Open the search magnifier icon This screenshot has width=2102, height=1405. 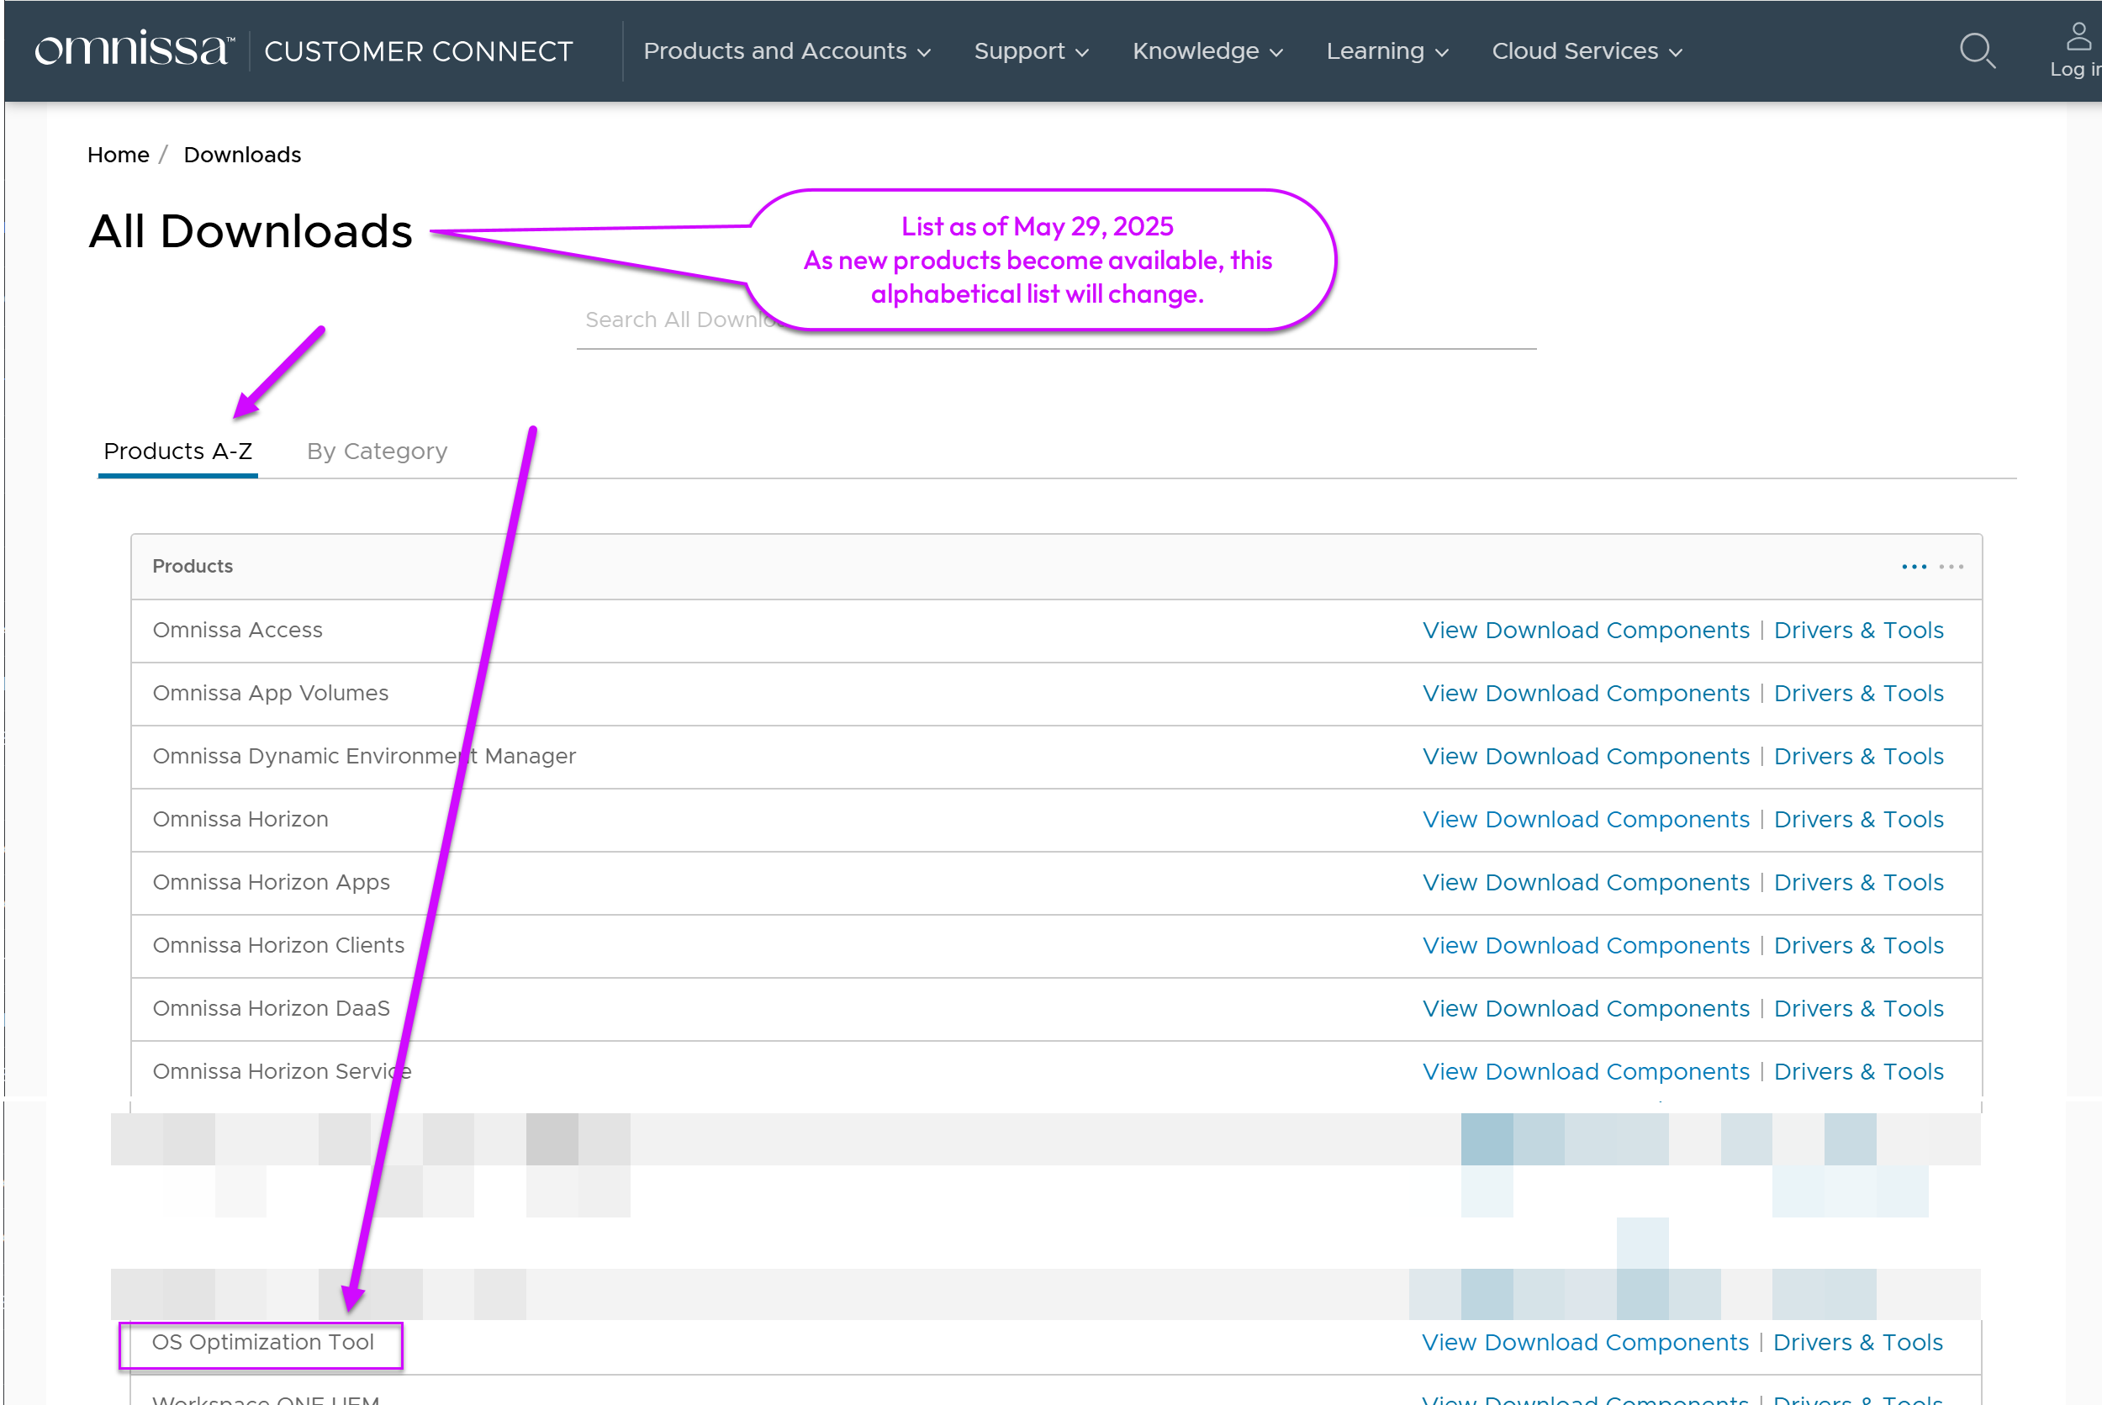(x=1977, y=51)
